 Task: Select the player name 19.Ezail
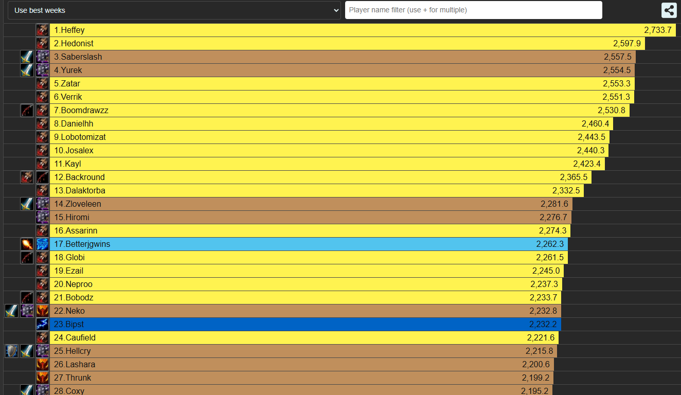pos(69,271)
